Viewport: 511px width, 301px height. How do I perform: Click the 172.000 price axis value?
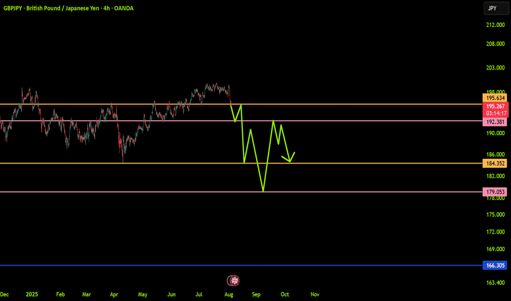point(495,231)
